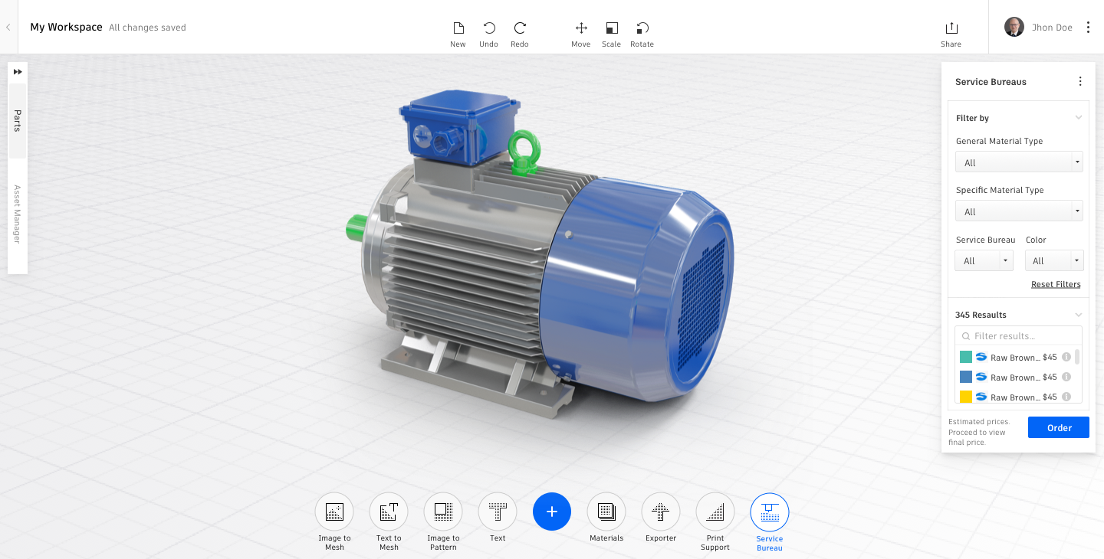
Task: Redo the last undone action
Action: pos(519,34)
